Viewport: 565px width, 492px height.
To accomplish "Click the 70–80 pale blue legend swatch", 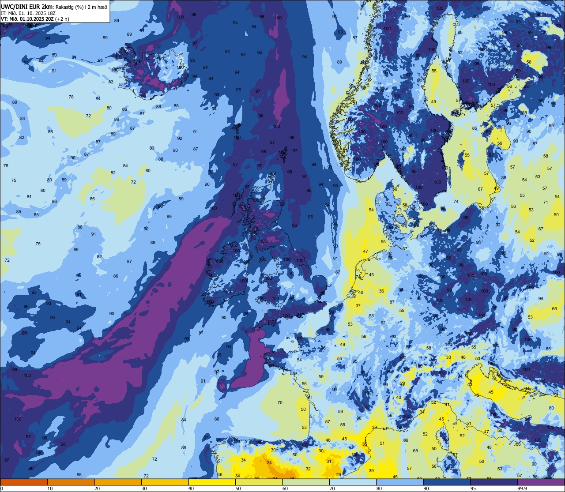I will [353, 482].
